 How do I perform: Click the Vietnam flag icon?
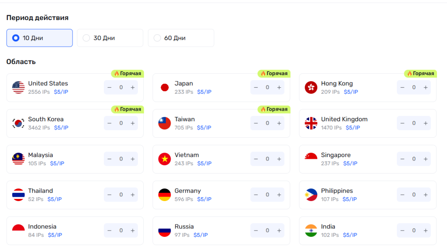(165, 159)
